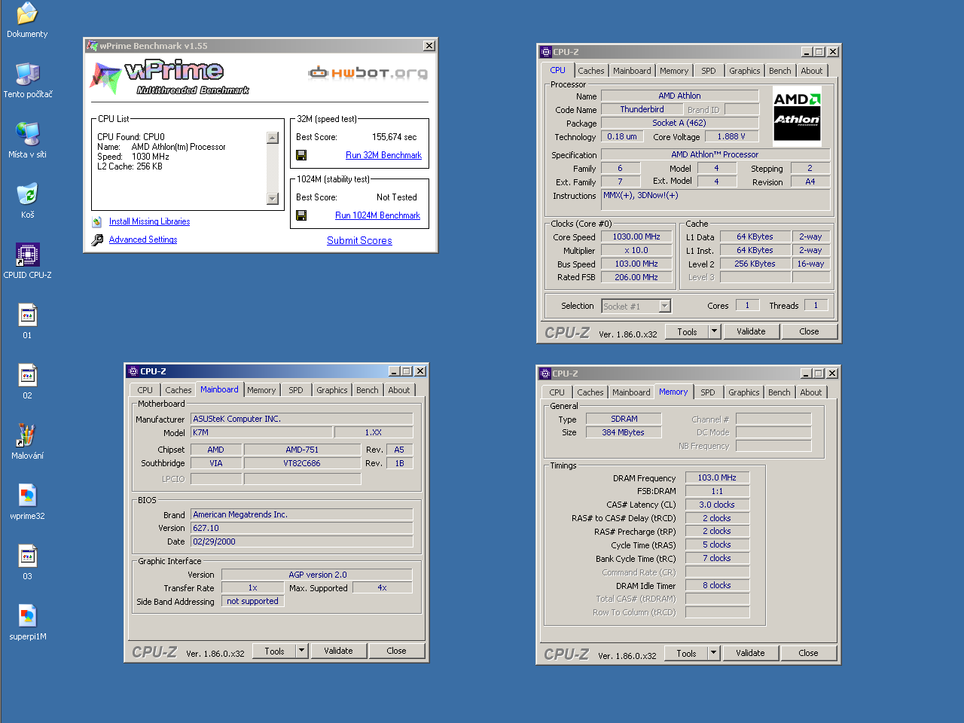Click the memory Size value 384 MBytes
964x723 pixels.
624,432
